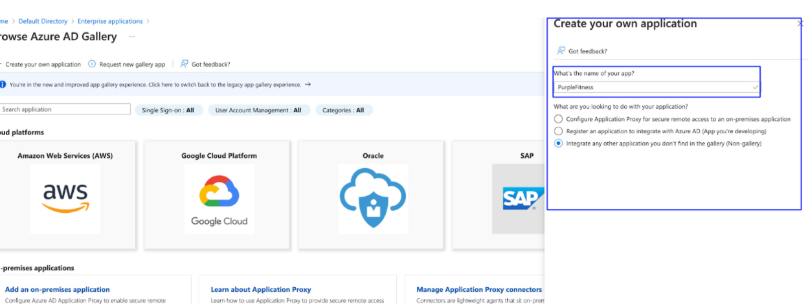The image size is (808, 304).
Task: Go to Default Directory breadcrumb
Action: pyautogui.click(x=43, y=21)
